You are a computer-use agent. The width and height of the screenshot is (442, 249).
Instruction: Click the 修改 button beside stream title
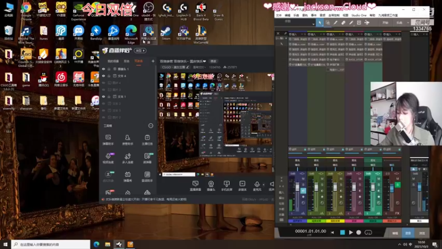coord(213,61)
